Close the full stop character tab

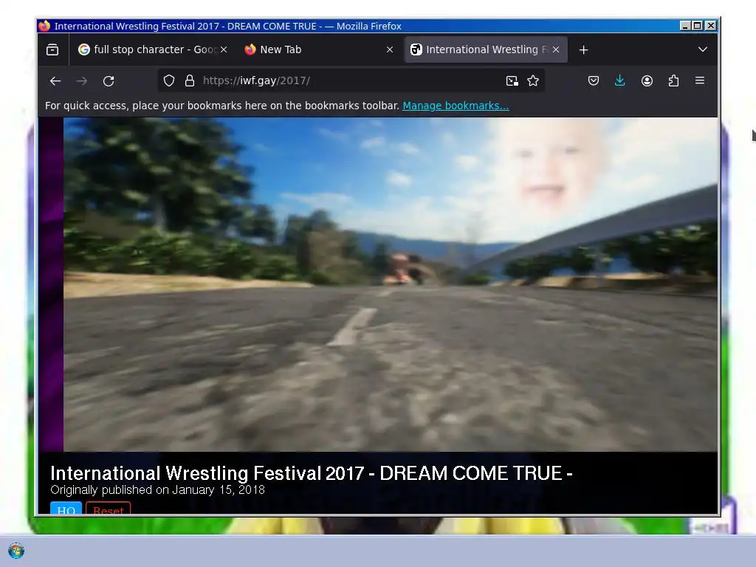pyautogui.click(x=224, y=49)
